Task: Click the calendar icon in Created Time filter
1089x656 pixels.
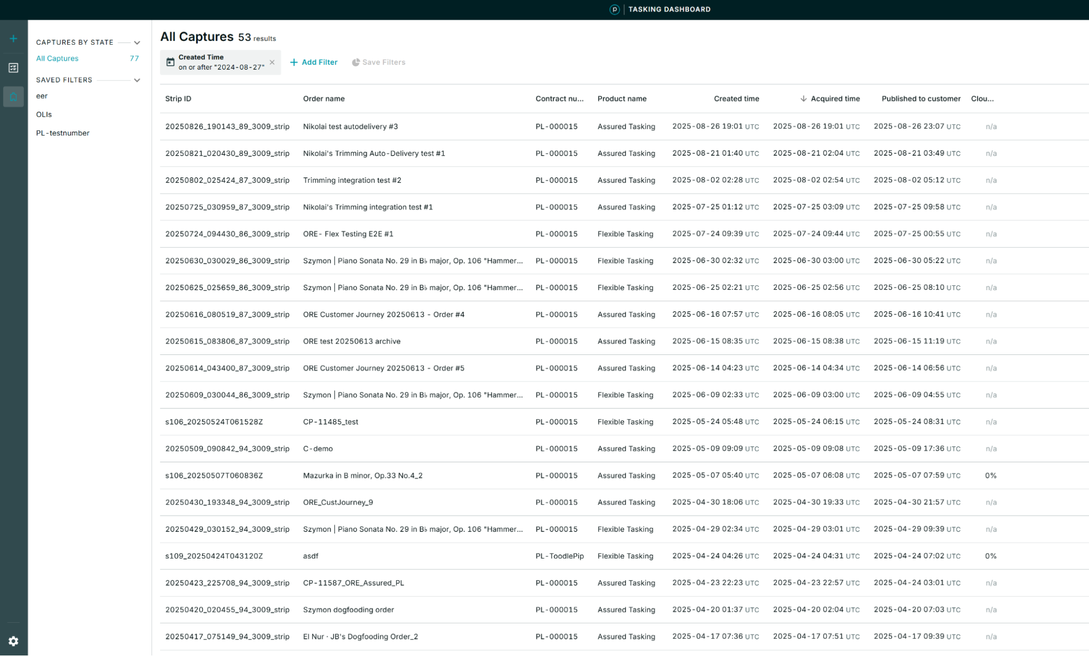Action: point(171,63)
